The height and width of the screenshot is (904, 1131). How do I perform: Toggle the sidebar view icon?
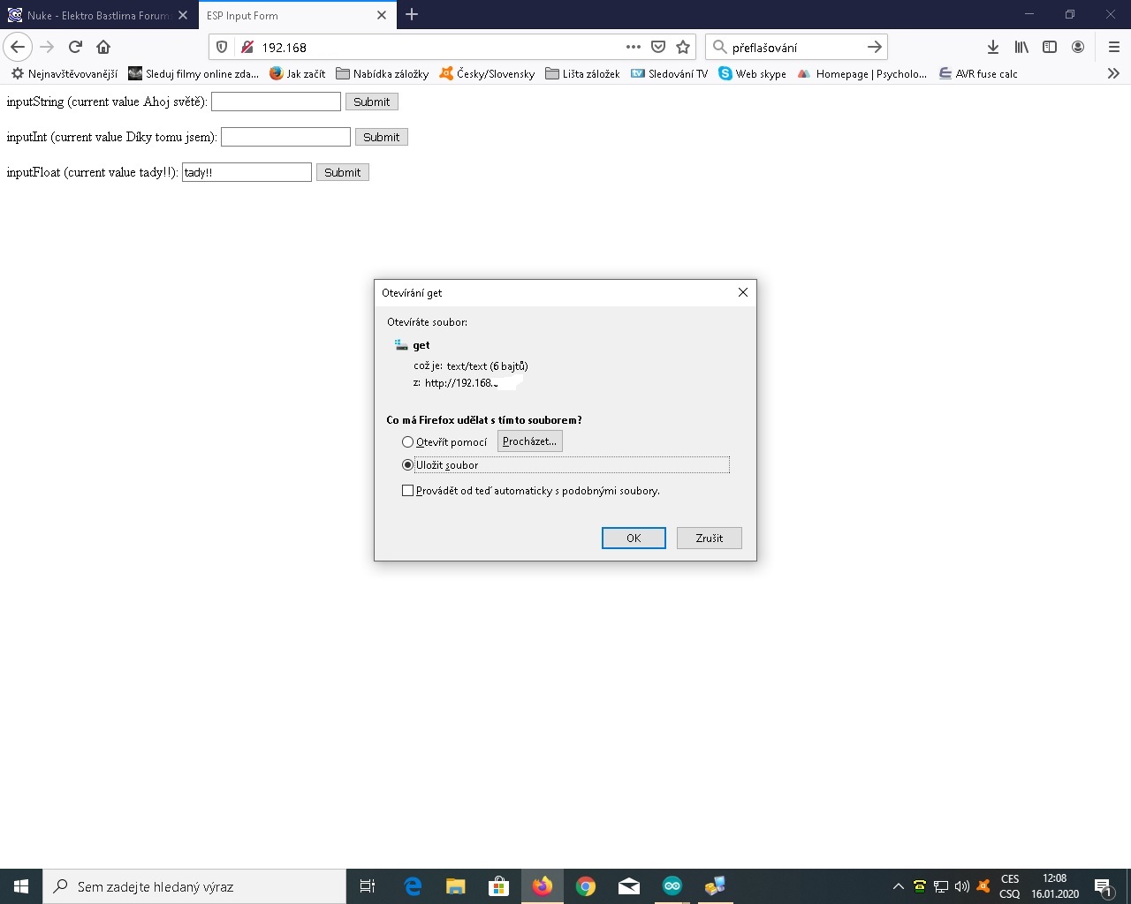(1050, 47)
